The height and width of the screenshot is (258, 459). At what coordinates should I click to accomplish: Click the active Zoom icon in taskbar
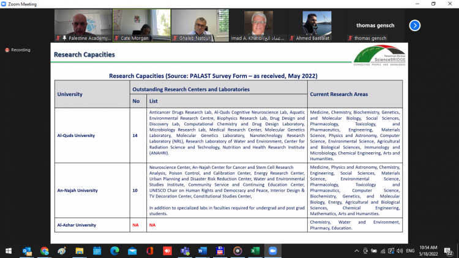point(273,251)
